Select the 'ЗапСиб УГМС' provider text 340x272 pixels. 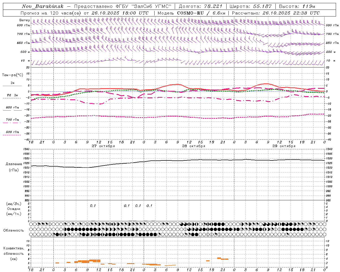point(152,6)
